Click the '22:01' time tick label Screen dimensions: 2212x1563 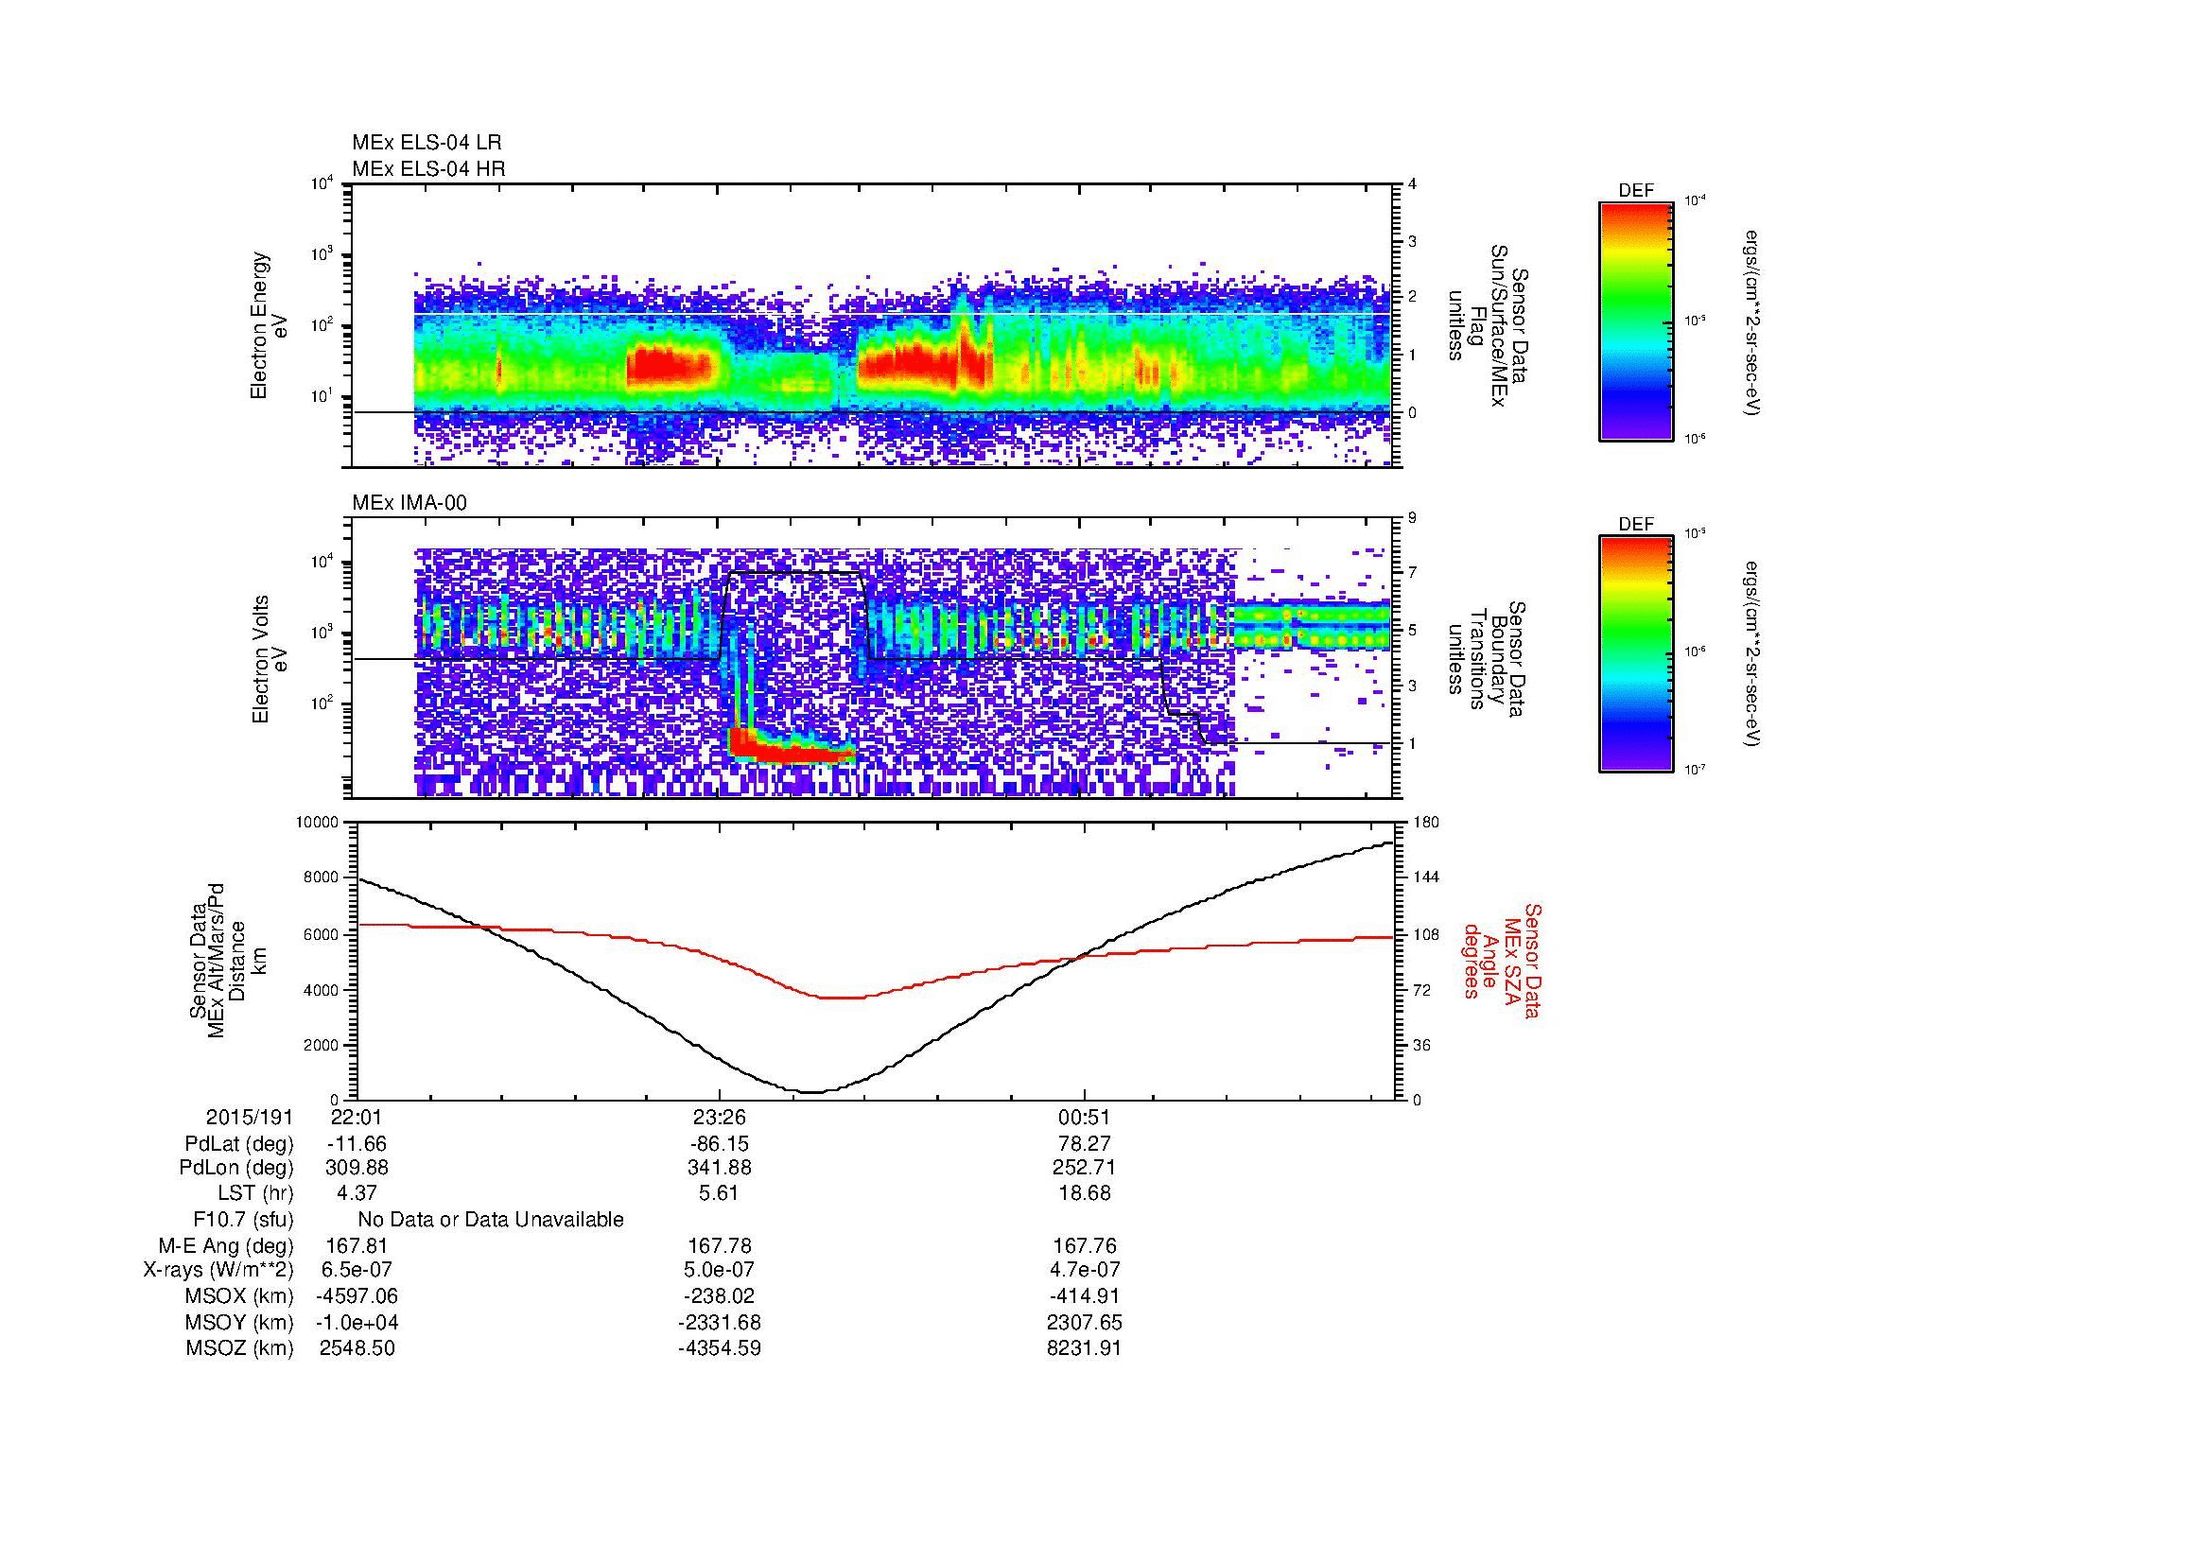tap(357, 1117)
